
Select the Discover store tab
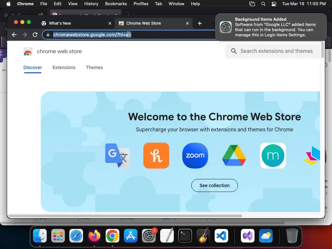pyautogui.click(x=33, y=67)
